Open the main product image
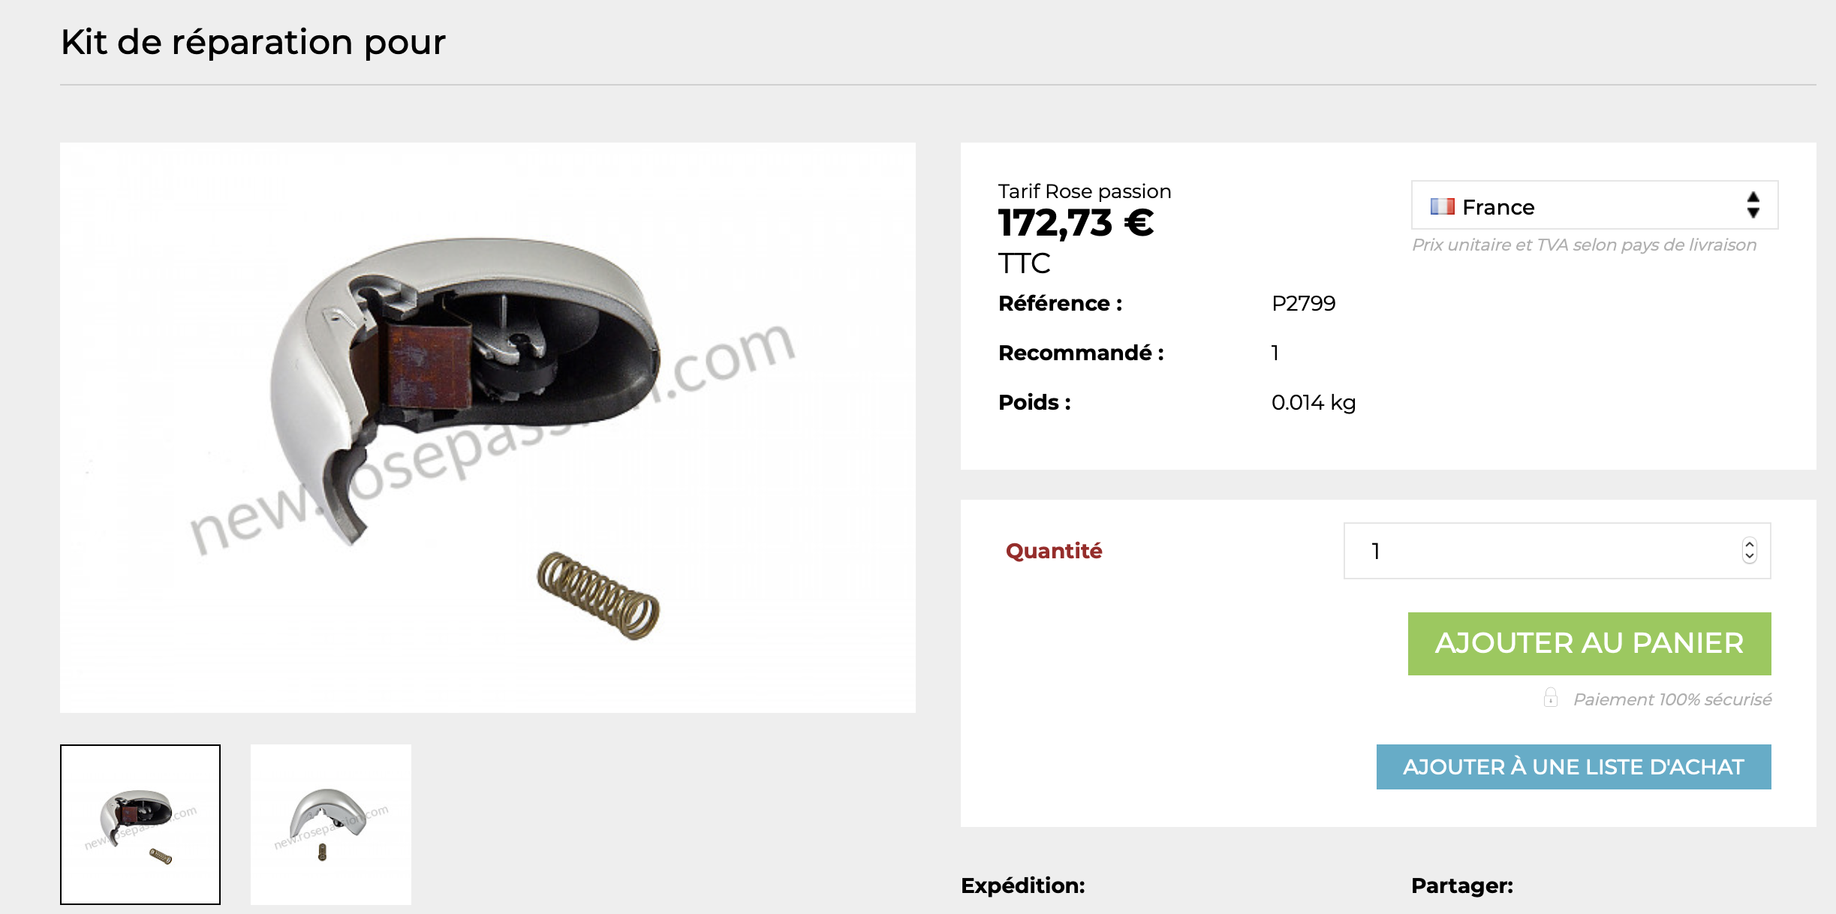 click(x=488, y=428)
